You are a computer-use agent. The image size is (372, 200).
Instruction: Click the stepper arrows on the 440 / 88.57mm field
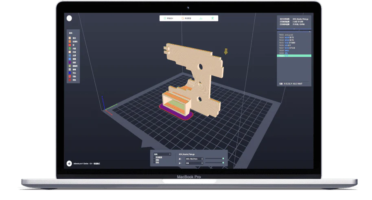click(x=202, y=159)
